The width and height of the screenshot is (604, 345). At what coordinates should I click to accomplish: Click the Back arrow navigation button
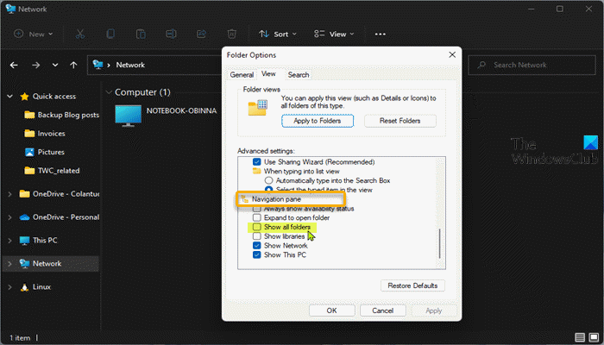pyautogui.click(x=14, y=65)
